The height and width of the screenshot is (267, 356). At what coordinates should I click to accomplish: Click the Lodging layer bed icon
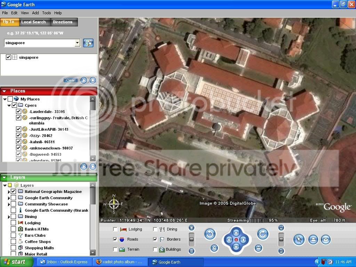click(x=21, y=223)
